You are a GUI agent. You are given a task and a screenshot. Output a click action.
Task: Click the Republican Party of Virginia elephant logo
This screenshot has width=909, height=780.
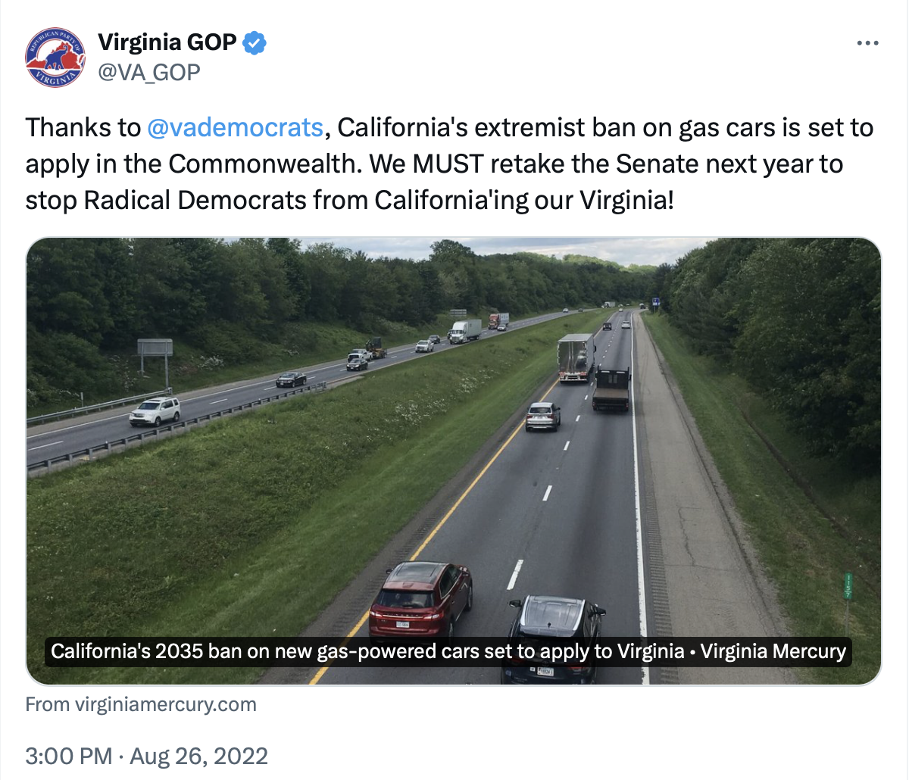[x=55, y=56]
